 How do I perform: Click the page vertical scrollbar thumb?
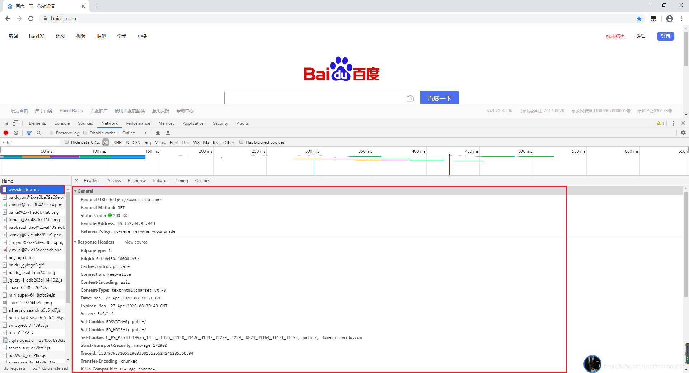tap(686, 49)
